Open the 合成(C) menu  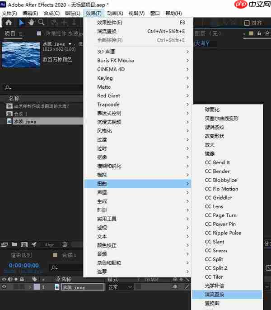[51, 13]
